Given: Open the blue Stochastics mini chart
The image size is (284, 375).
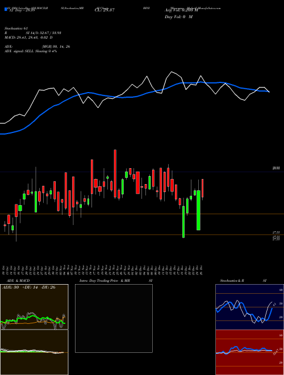Looking at the screenshot, I should pyautogui.click(x=249, y=307).
